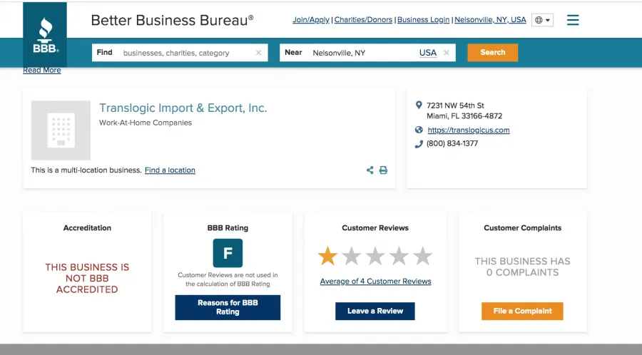Click the share icon
Screen dimensions: 642x355
point(370,170)
